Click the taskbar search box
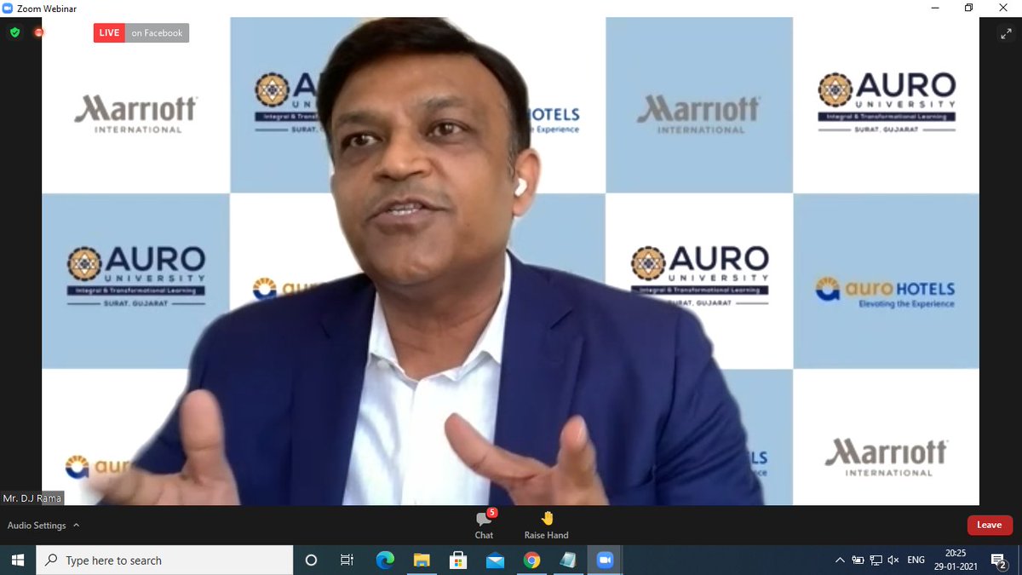 [166, 560]
